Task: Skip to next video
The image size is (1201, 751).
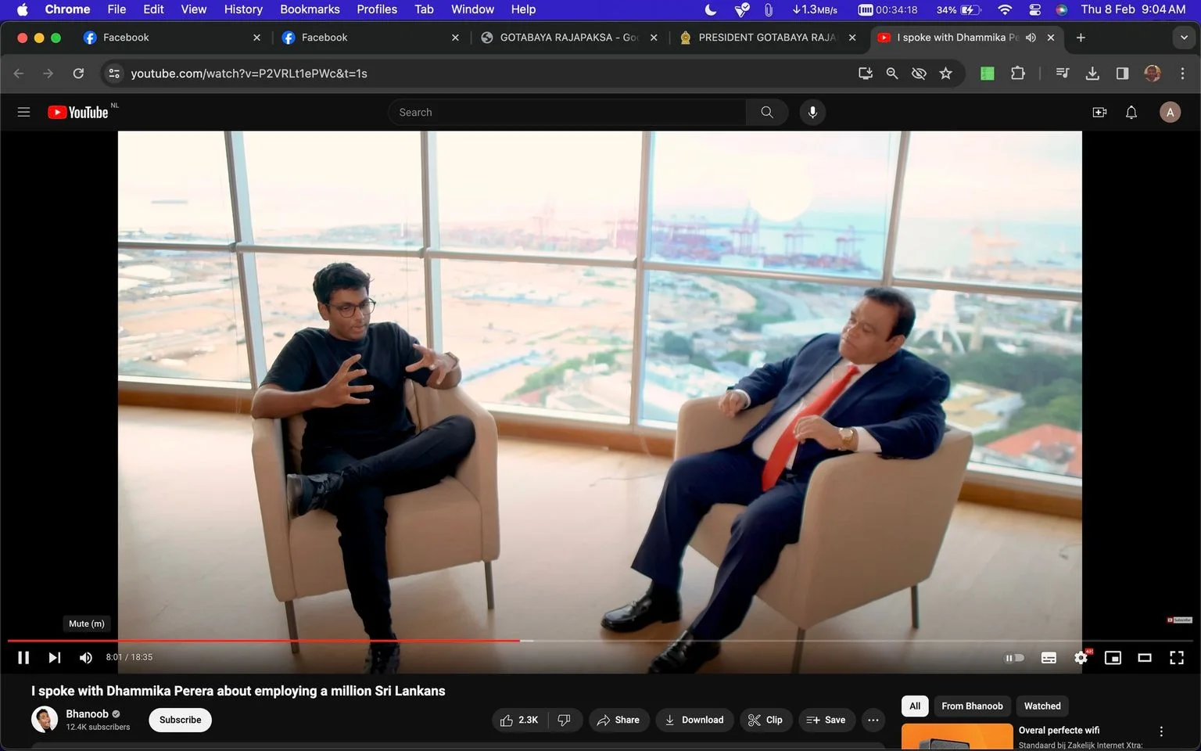Action: (54, 658)
